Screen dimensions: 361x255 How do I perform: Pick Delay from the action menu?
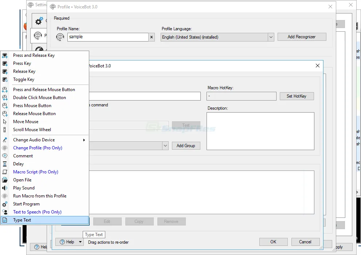click(x=45, y=164)
